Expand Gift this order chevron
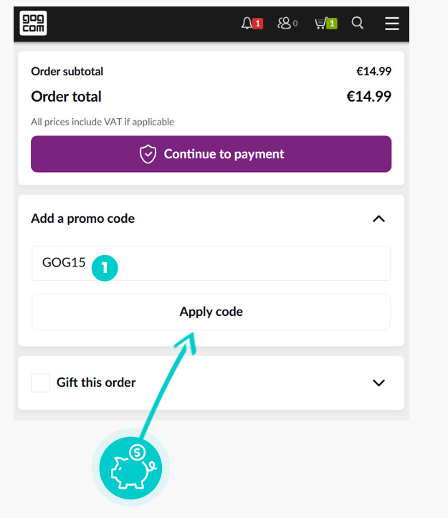The width and height of the screenshot is (448, 518). [379, 383]
